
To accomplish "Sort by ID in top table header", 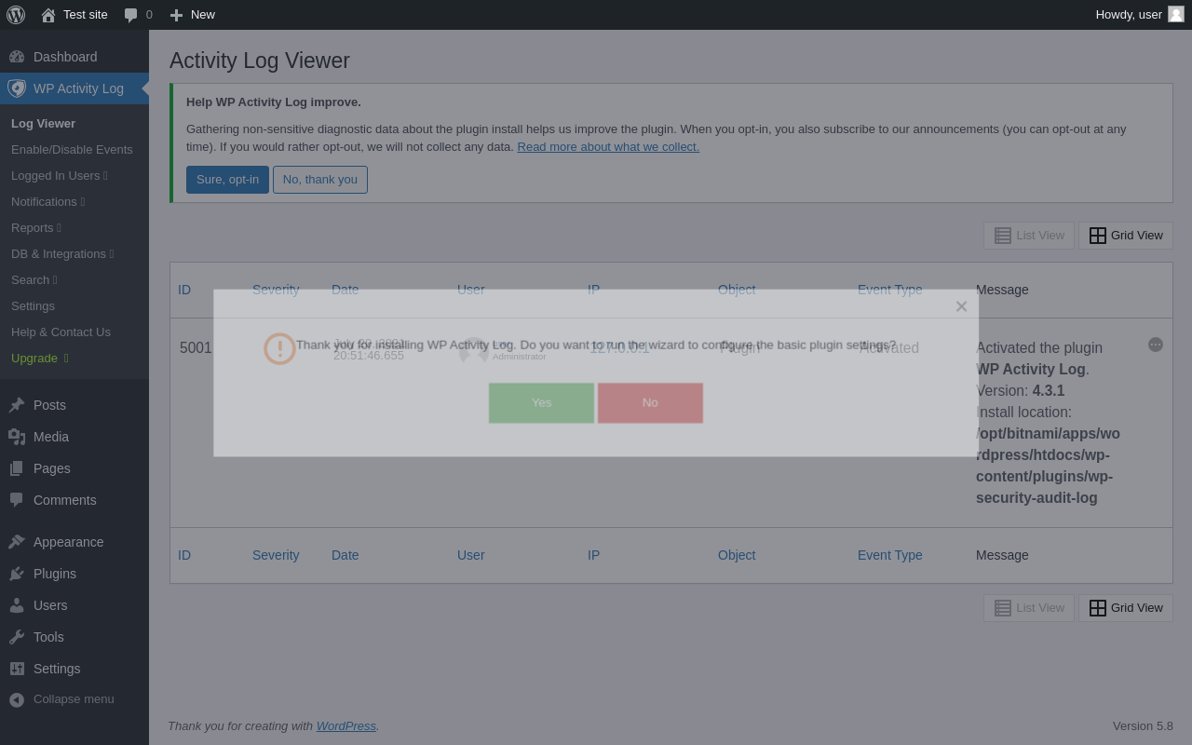I will coord(184,290).
